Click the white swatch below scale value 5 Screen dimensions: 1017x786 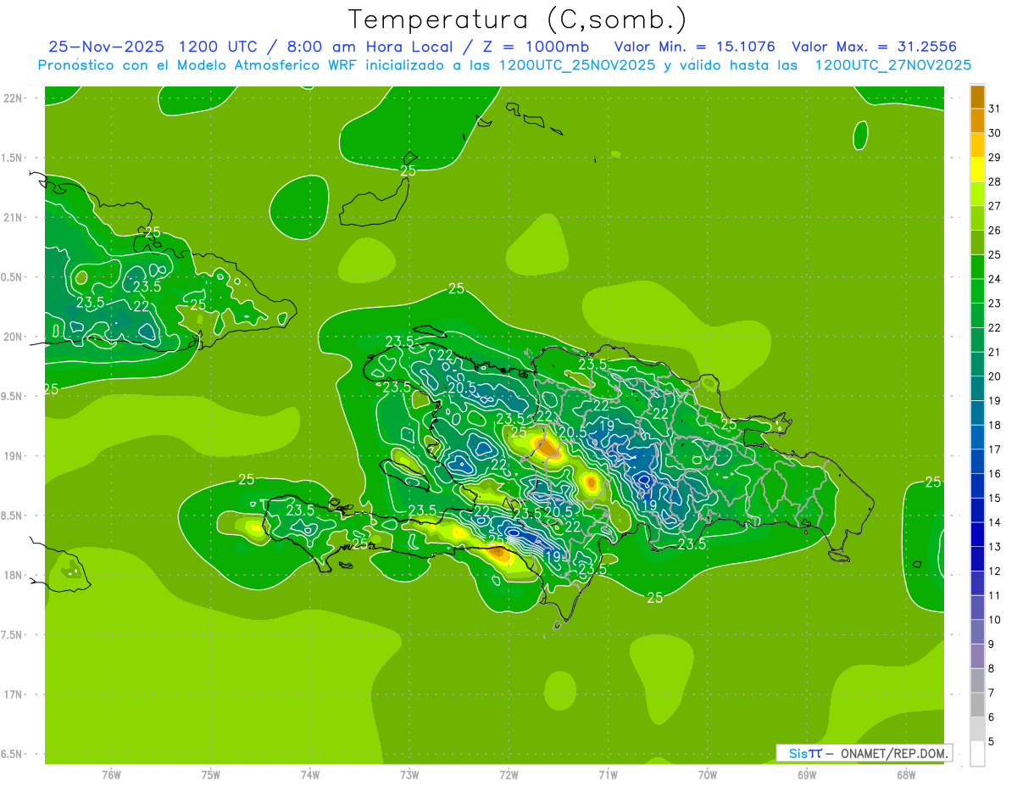click(977, 754)
